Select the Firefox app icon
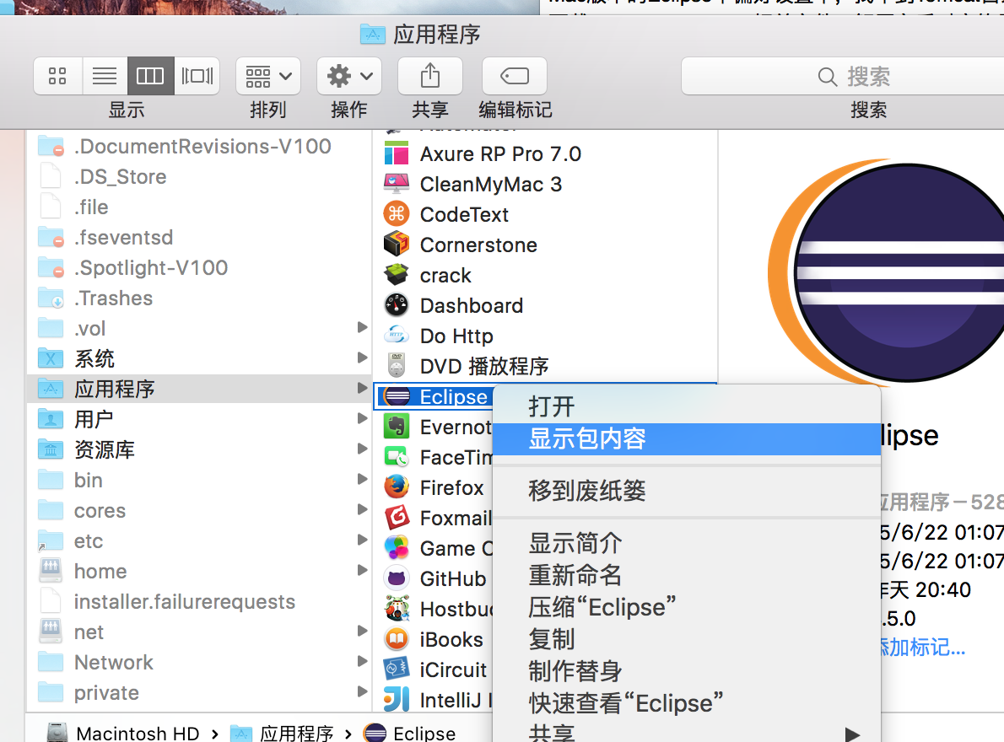This screenshot has width=1004, height=742. point(397,487)
